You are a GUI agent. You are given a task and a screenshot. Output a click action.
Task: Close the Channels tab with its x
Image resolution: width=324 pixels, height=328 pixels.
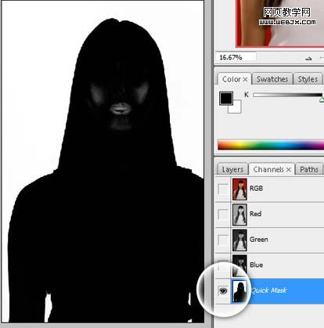tap(288, 170)
